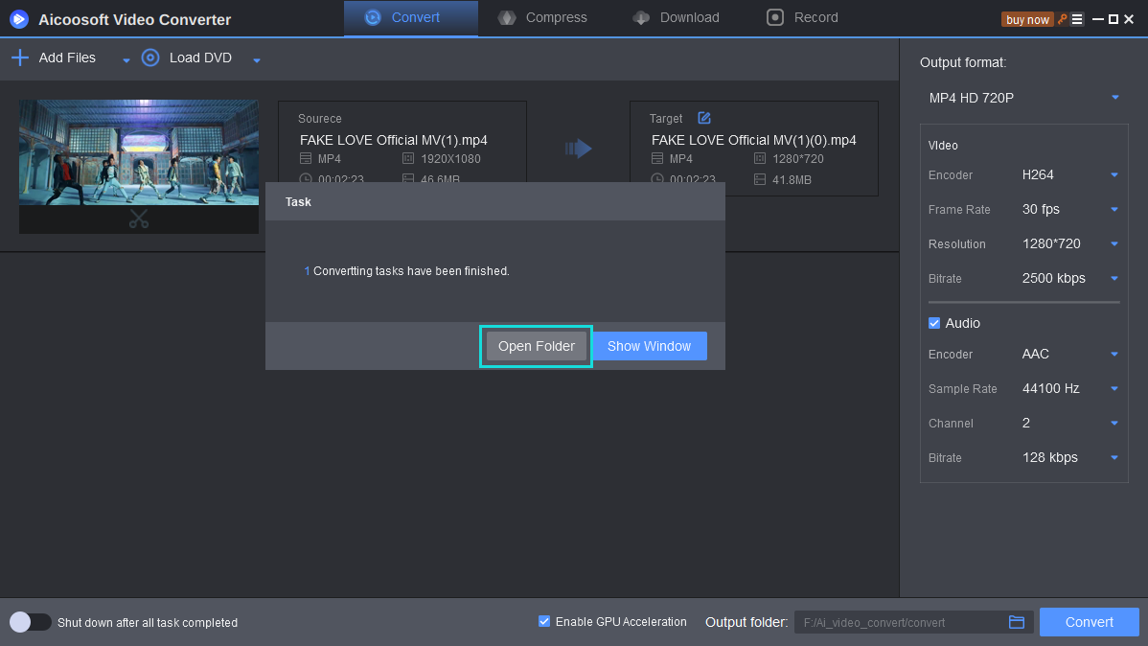Maximize the Aicoosoft window
Screen dimensions: 1148x646
[x=1114, y=20]
